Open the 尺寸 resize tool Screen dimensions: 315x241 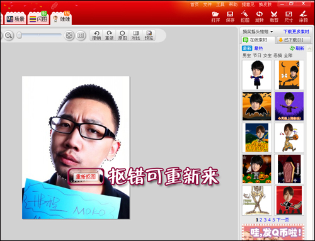pyautogui.click(x=289, y=17)
